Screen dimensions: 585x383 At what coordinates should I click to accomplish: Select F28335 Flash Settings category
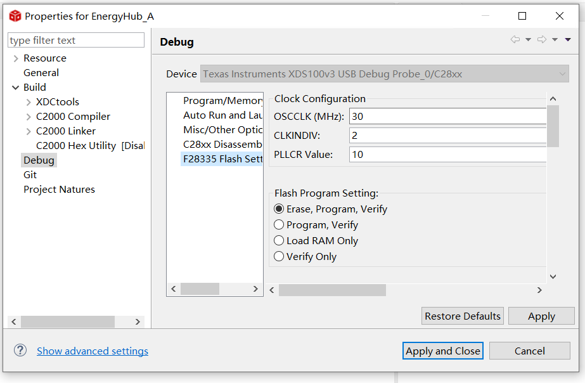pos(222,159)
